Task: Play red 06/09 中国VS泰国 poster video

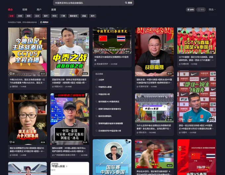Action: click(x=197, y=157)
